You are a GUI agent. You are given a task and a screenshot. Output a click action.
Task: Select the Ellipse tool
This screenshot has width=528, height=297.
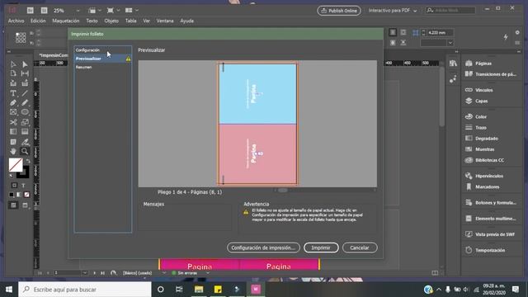[25, 112]
